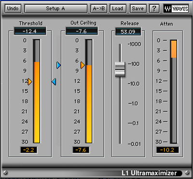The image size is (193, 179).
Task: Click the -1000 mark on Release scale
Action: 135,44
